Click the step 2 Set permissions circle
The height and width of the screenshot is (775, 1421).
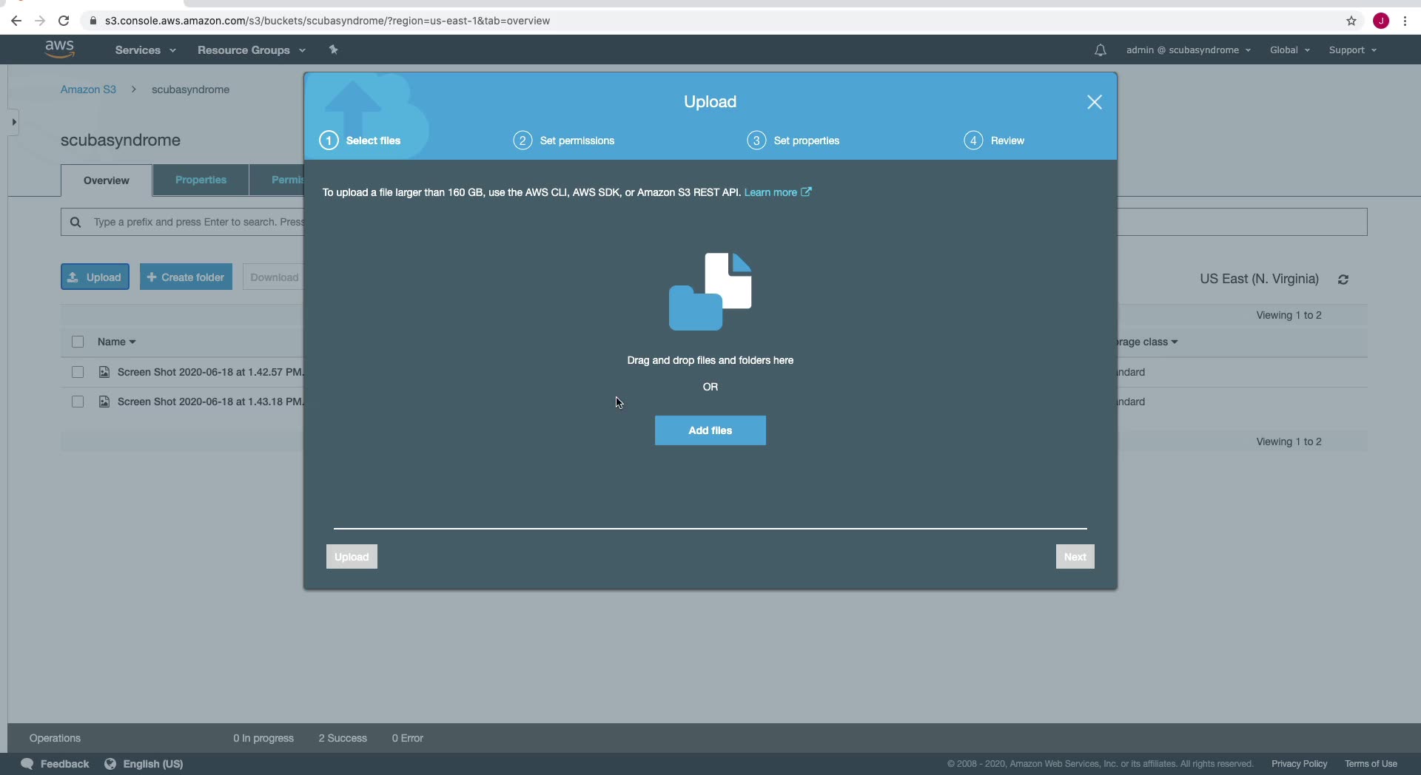[x=523, y=141]
